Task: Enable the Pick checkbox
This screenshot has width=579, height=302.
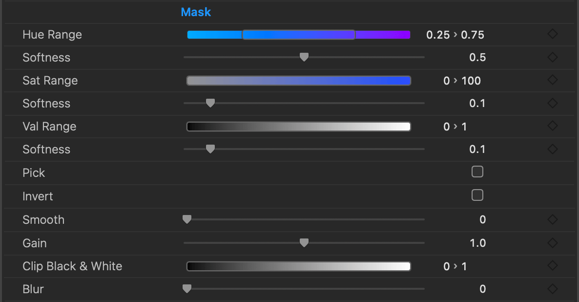Action: [x=477, y=172]
